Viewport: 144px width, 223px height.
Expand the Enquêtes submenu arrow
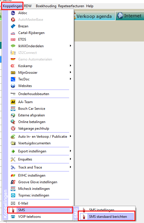pyautogui.click(x=70, y=159)
